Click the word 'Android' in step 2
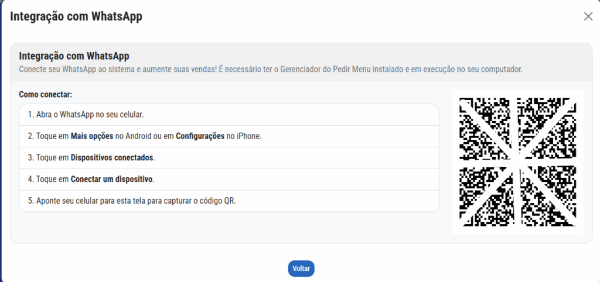600x282 pixels. pyautogui.click(x=137, y=136)
